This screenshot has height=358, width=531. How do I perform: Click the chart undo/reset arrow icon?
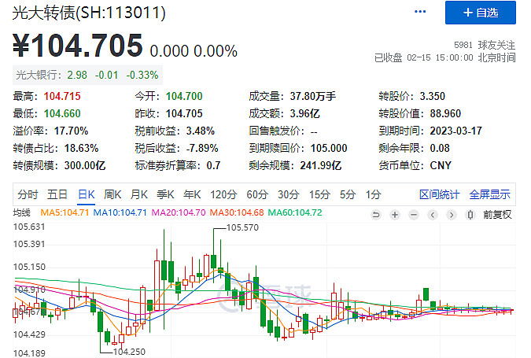coord(375,215)
